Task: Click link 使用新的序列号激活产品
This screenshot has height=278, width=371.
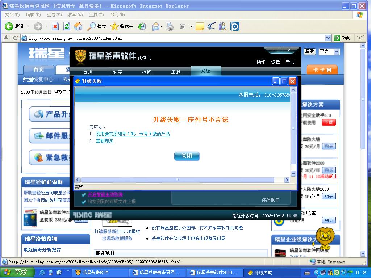Action: pyautogui.click(x=133, y=134)
